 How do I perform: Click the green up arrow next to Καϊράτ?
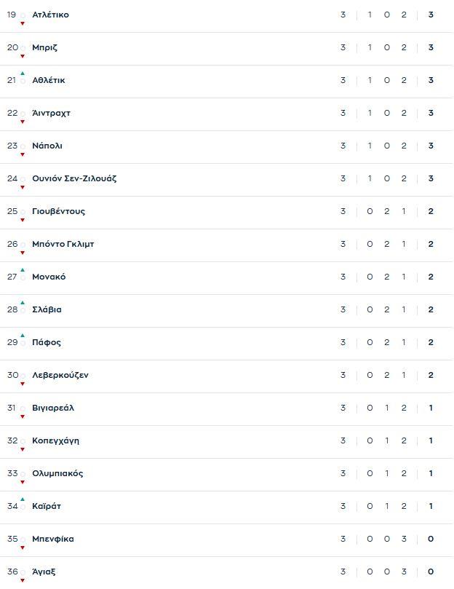pos(23,499)
